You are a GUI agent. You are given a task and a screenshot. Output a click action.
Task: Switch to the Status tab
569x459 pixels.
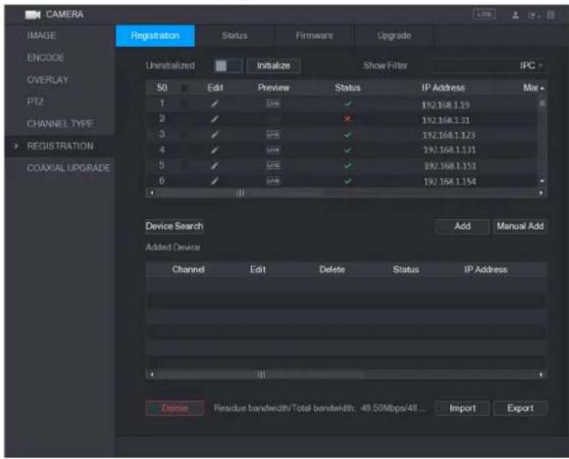234,36
